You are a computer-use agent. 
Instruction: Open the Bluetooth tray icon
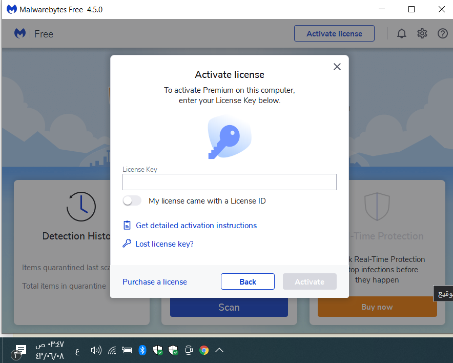pos(142,350)
